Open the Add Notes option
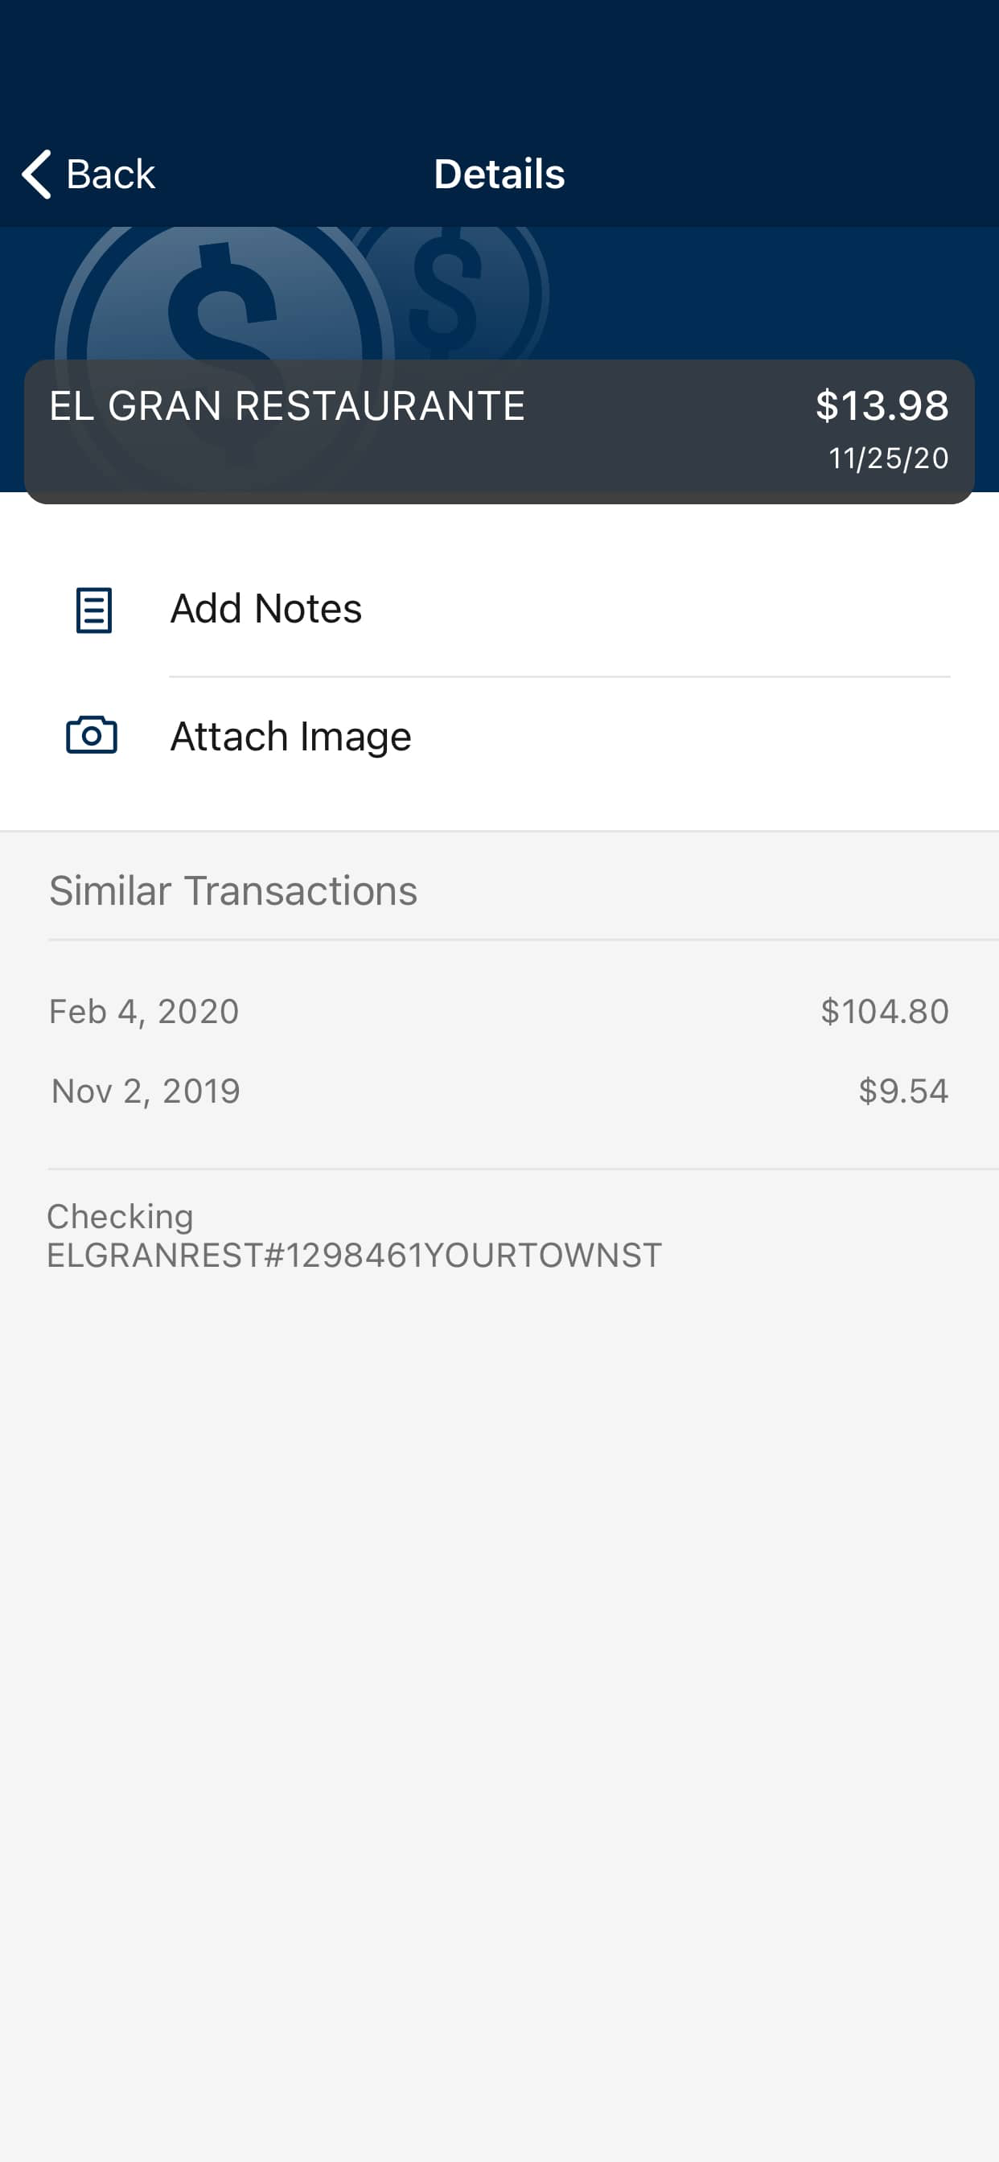This screenshot has width=999, height=2162. [x=499, y=610]
